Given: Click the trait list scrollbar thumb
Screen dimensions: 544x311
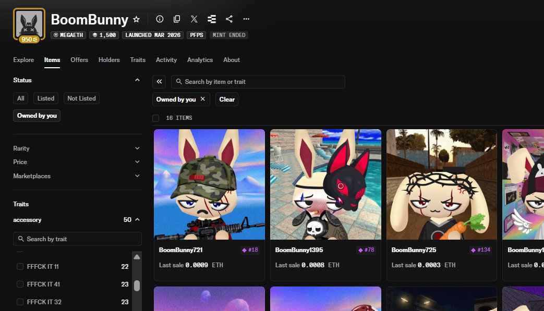Looking at the screenshot, I should tap(137, 285).
